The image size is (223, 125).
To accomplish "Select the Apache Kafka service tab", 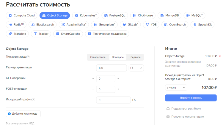I will (x=74, y=25).
